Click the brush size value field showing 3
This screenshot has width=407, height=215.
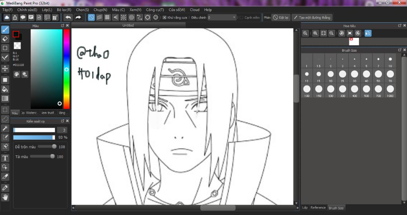[x=62, y=130]
